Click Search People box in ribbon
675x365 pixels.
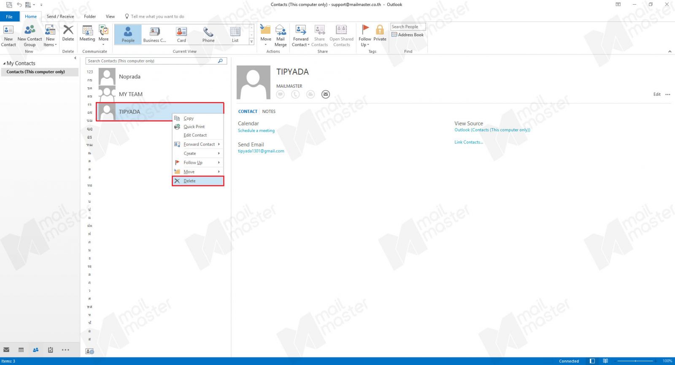408,27
